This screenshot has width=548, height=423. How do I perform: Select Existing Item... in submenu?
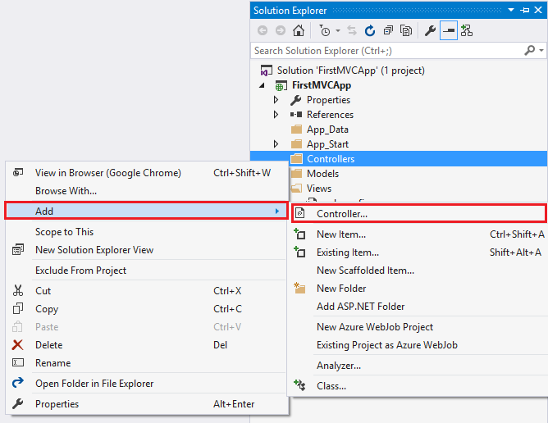(x=418, y=252)
